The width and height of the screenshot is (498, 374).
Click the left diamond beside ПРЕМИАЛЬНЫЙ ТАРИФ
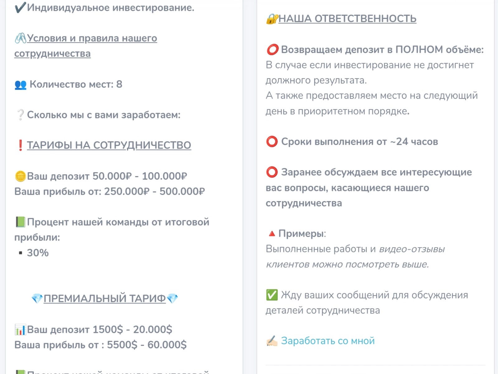[37, 299]
